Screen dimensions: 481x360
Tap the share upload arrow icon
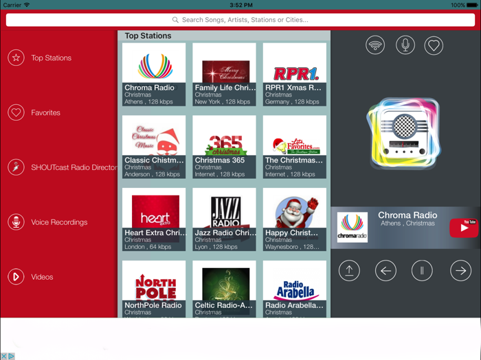(349, 270)
